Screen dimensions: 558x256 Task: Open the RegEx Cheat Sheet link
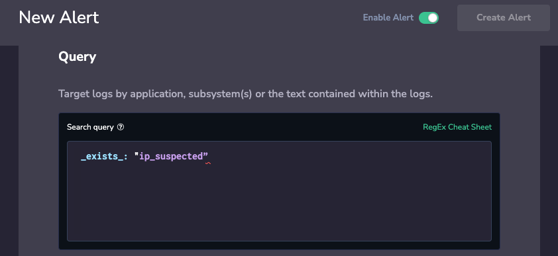tap(457, 127)
